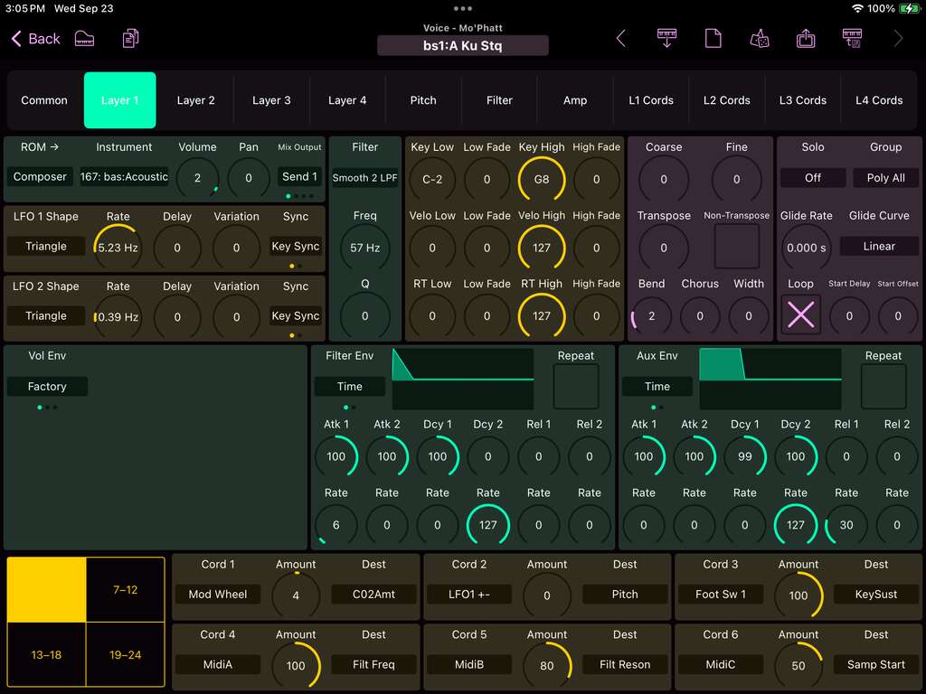Viewport: 926px width, 694px height.
Task: Adjust the LFO 1 Rate knob
Action: pyautogui.click(x=118, y=248)
